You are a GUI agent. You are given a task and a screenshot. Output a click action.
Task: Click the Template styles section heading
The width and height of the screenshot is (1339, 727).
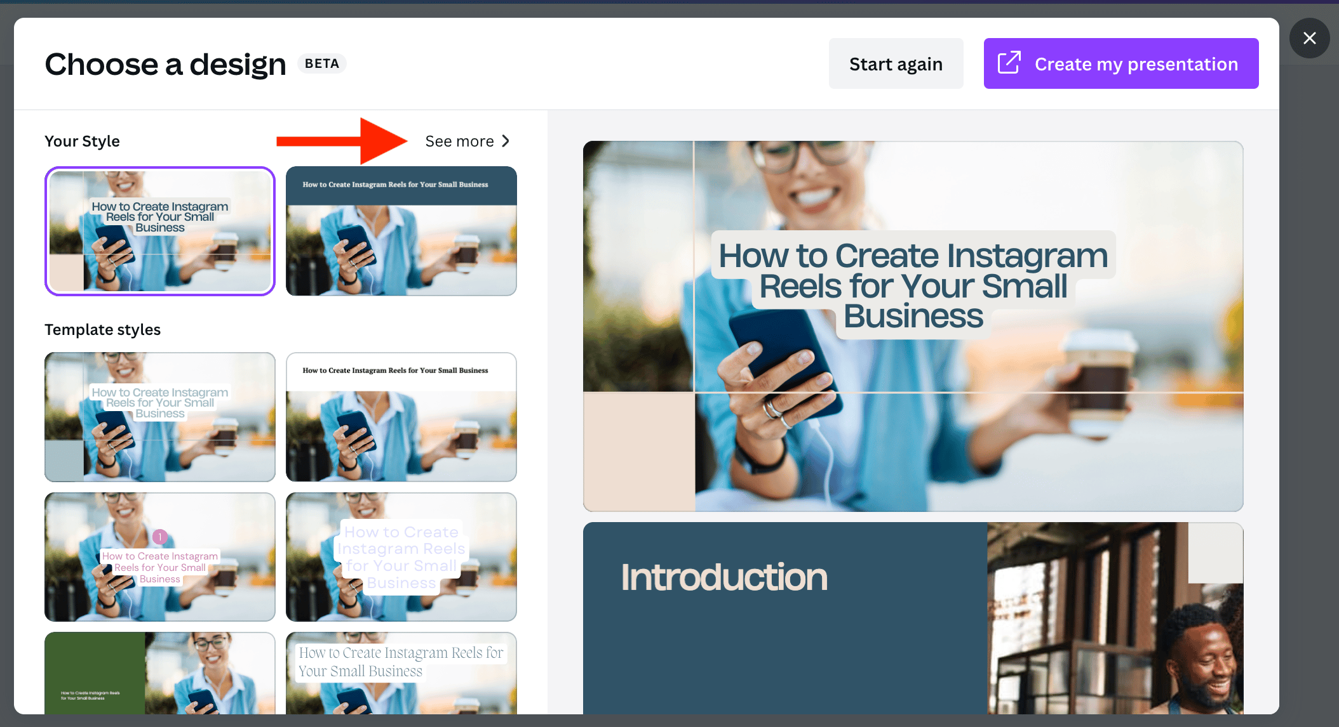tap(102, 329)
